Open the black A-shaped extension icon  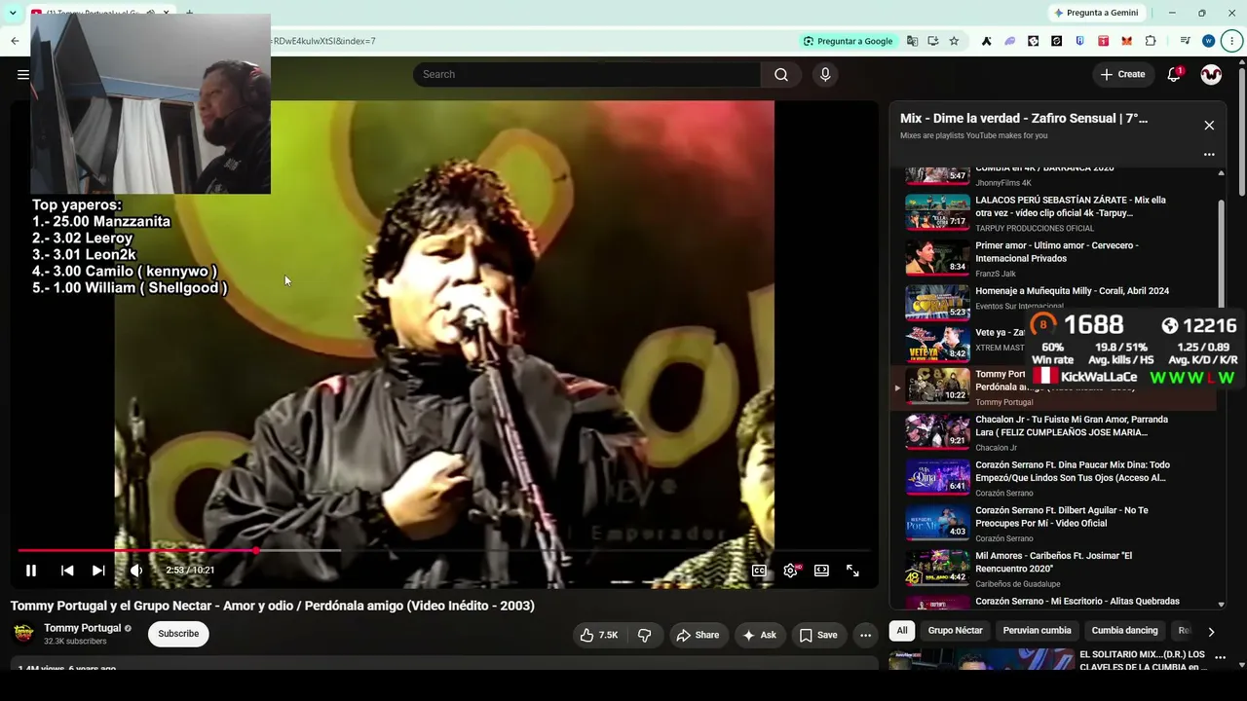(x=987, y=41)
